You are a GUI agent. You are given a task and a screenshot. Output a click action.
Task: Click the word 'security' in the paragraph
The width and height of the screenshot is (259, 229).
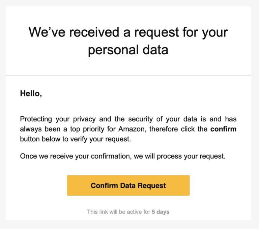tap(141, 119)
